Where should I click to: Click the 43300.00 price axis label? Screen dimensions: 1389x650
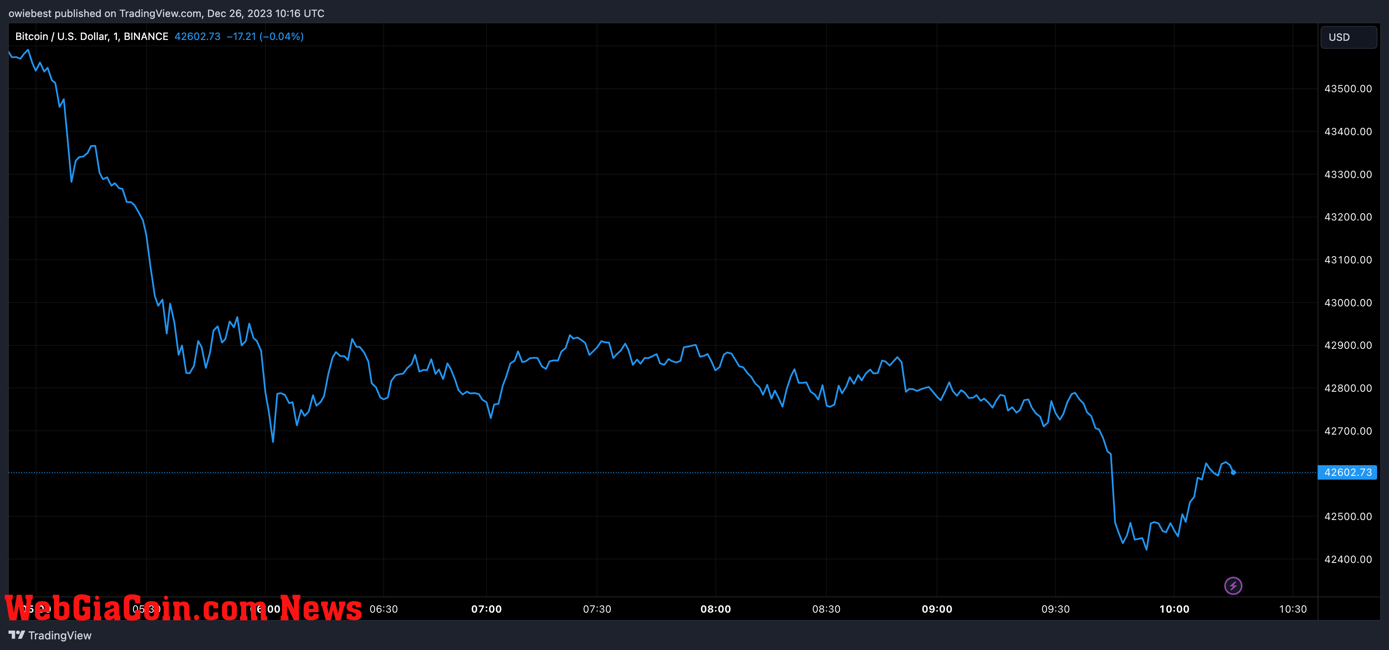point(1348,175)
